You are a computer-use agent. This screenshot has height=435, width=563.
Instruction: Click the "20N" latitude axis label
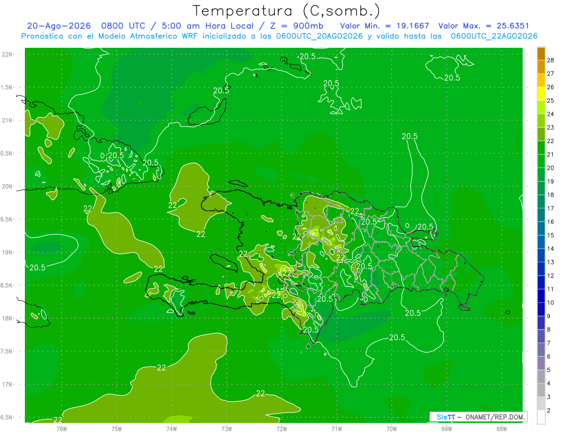[8, 187]
